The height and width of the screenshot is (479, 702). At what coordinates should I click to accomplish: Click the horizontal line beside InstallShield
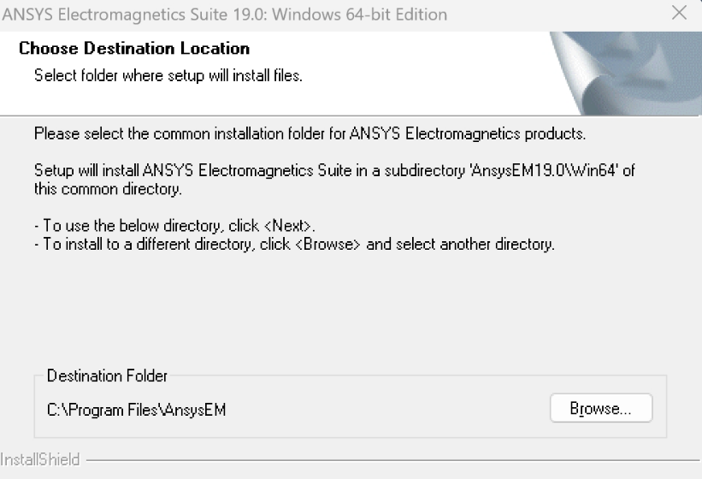(x=385, y=461)
